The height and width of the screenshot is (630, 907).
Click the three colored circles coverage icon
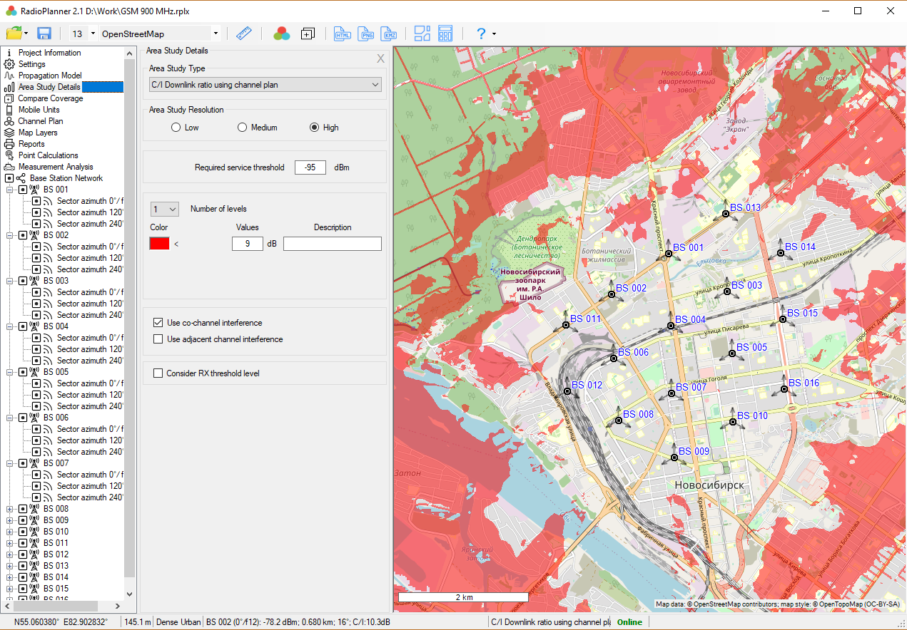282,33
